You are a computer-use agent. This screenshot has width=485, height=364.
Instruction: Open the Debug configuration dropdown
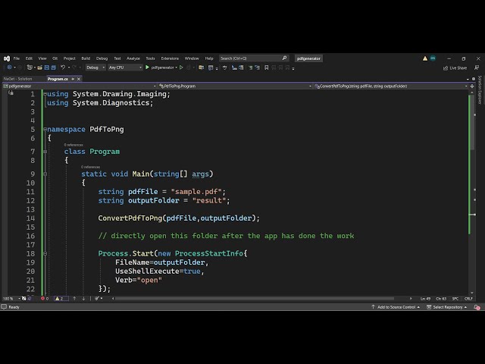(x=95, y=67)
